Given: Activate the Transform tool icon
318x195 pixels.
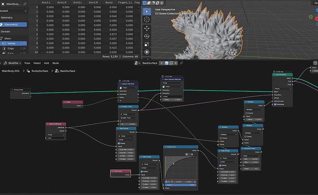Looking at the screenshot, I should pyautogui.click(x=147, y=52).
